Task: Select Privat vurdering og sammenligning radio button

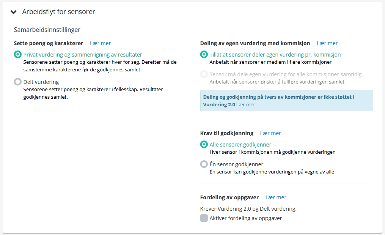Action: [x=17, y=55]
